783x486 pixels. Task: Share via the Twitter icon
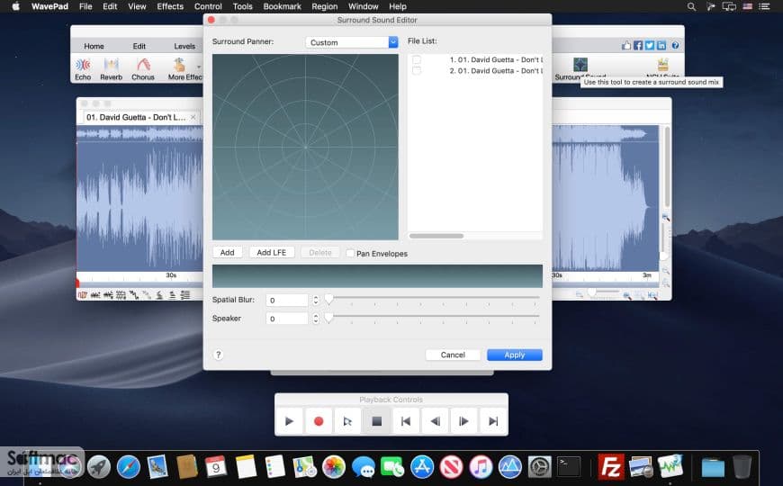(x=650, y=46)
